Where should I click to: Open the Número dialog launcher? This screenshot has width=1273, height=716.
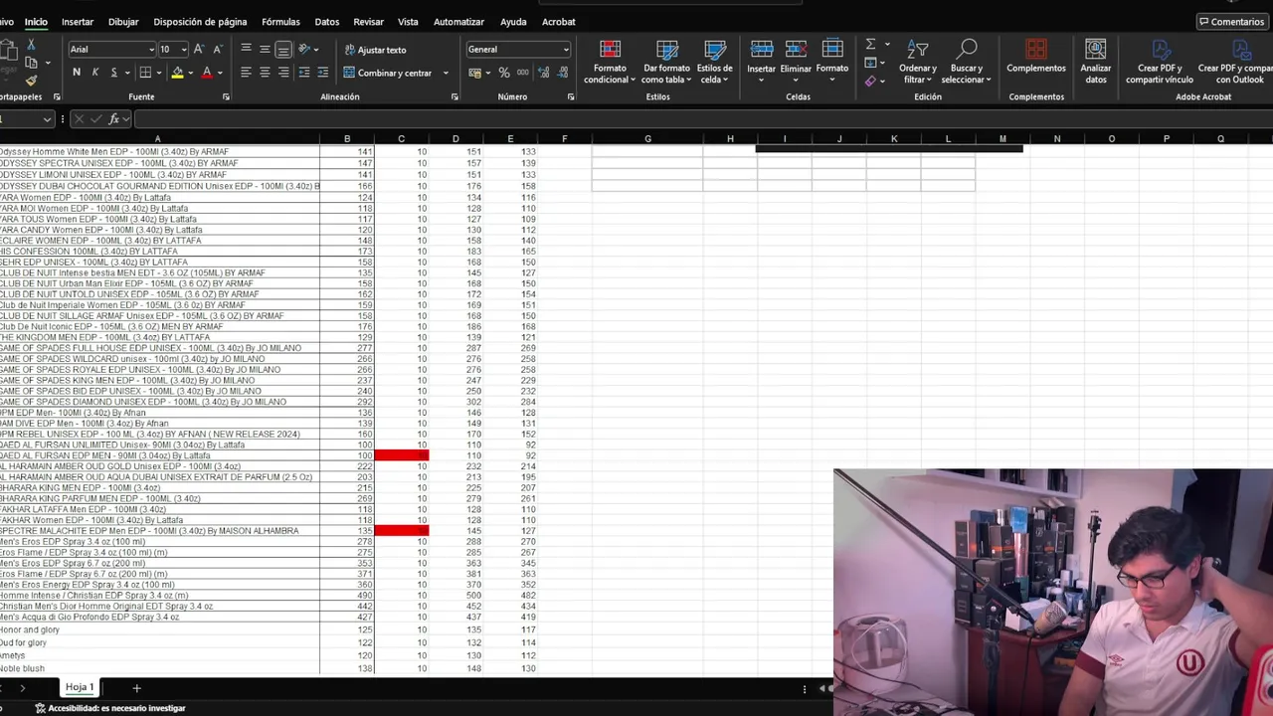pos(571,96)
